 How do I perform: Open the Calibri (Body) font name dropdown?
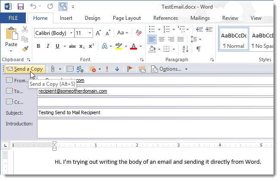point(71,33)
